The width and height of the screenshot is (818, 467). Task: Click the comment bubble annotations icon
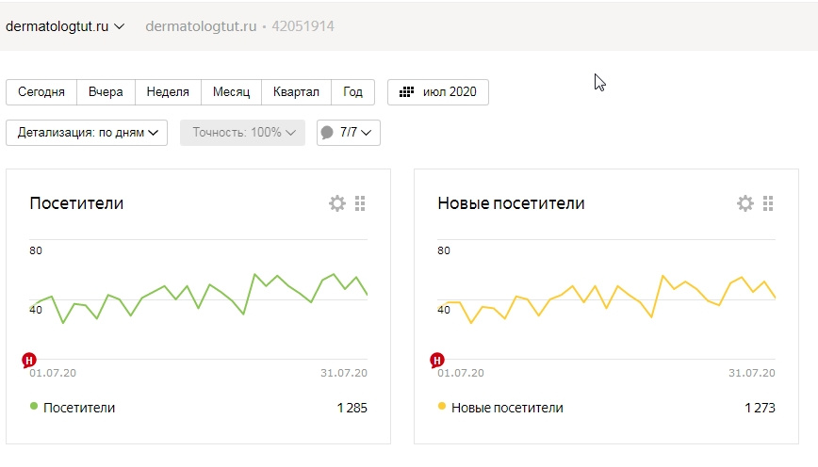327,133
